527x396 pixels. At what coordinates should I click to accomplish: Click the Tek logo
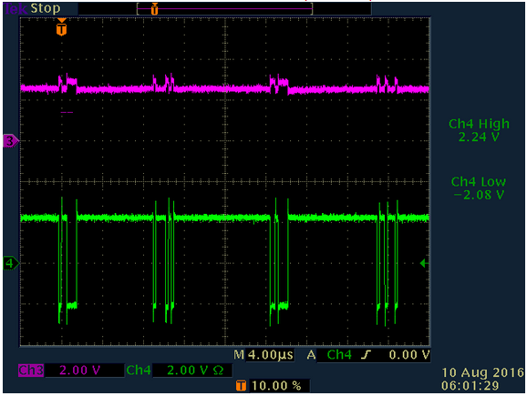[15, 8]
